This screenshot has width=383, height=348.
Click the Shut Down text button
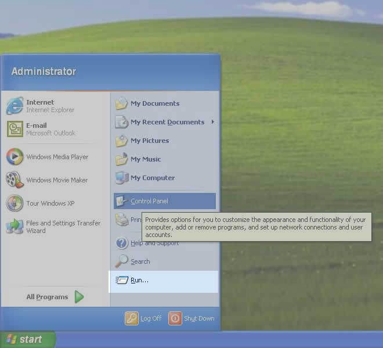point(199,318)
